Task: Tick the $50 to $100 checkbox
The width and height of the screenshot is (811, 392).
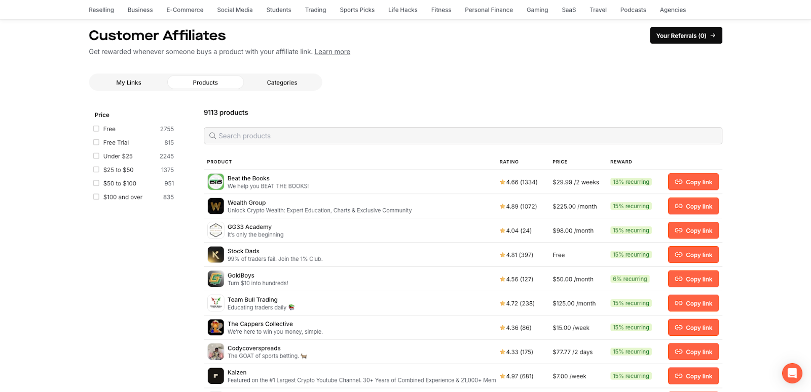Action: (96, 183)
